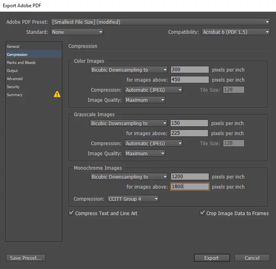Click Color Images 300 ppi field
The image size is (276, 269).
(x=190, y=70)
